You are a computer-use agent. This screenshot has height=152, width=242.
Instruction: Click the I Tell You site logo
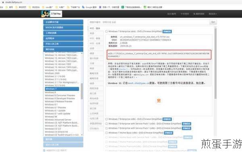tap(52, 14)
